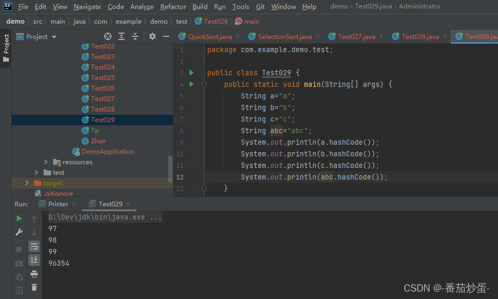This screenshot has width=498, height=299.
Task: Clear console with trash icon
Action: coord(34,287)
